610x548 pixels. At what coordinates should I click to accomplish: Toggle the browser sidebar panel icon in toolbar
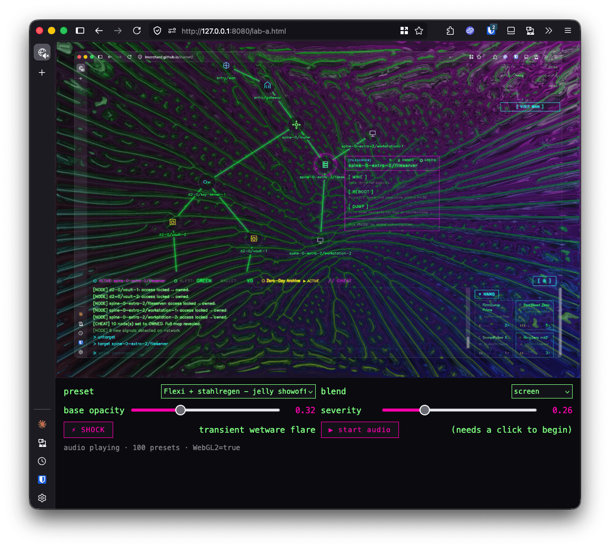80,31
